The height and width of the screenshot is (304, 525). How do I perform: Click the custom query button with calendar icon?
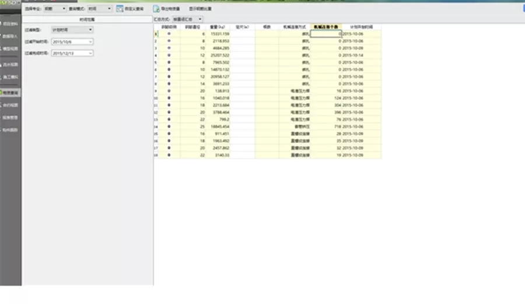point(130,9)
